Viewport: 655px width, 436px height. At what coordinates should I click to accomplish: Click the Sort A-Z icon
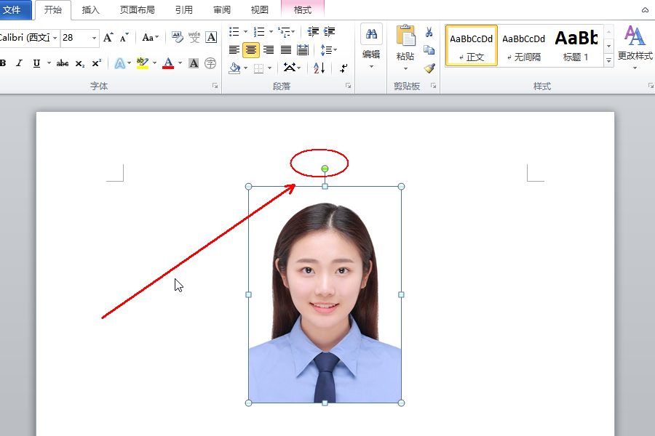click(319, 68)
